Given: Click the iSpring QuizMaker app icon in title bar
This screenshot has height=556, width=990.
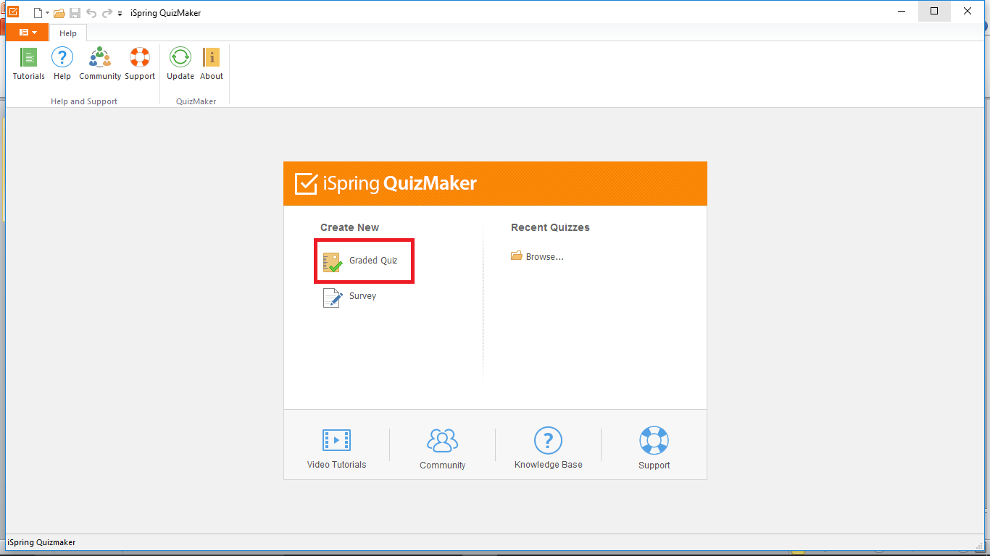Looking at the screenshot, I should point(13,12).
